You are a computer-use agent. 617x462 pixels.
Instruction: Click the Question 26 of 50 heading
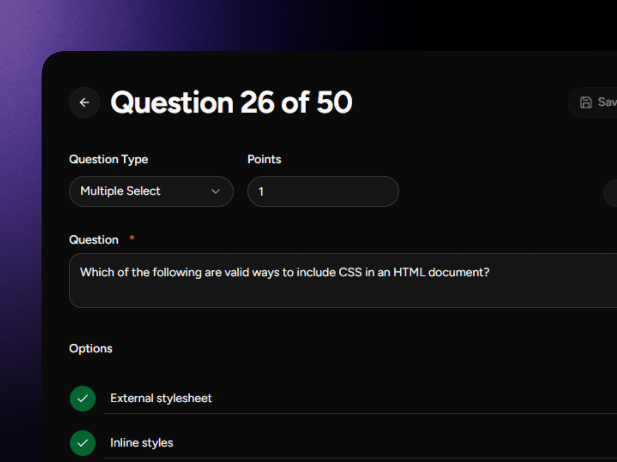[231, 102]
